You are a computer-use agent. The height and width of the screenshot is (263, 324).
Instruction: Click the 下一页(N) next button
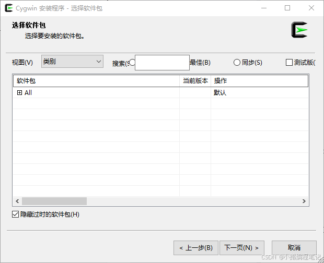coord(242,248)
